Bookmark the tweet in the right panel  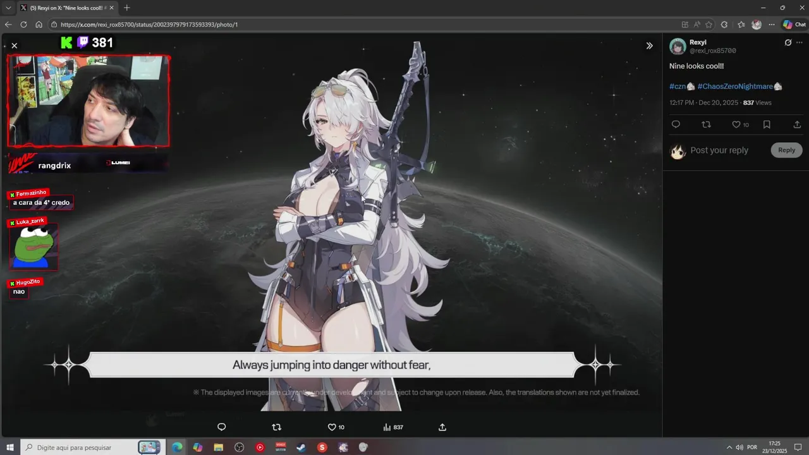[x=767, y=124]
